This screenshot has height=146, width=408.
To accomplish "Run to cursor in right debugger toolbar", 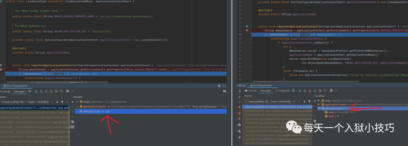I will click(325, 91).
